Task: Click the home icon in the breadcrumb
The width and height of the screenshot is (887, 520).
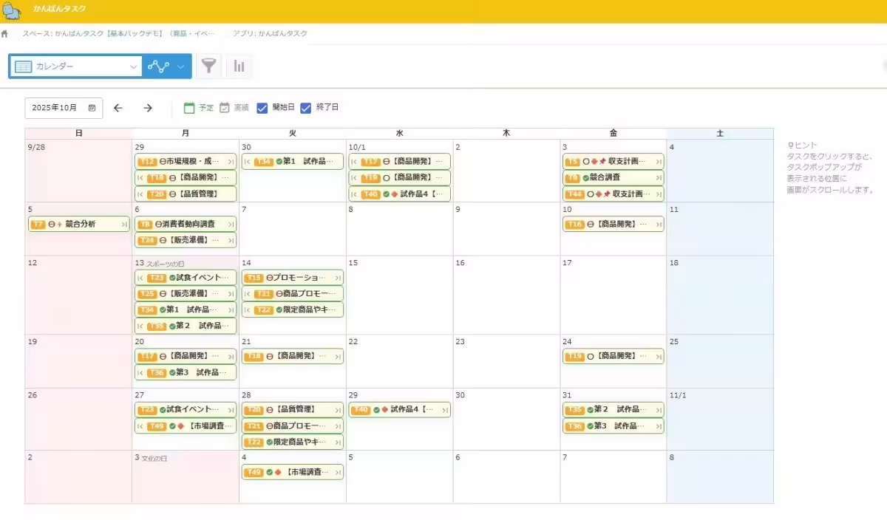Action: (x=5, y=34)
